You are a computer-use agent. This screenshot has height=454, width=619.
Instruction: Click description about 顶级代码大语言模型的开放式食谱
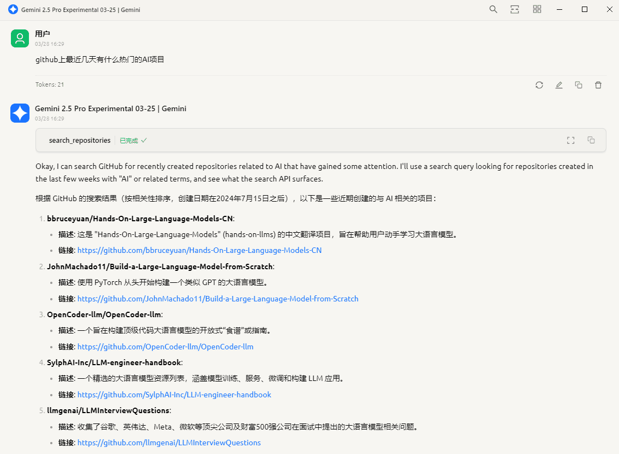[x=165, y=331]
